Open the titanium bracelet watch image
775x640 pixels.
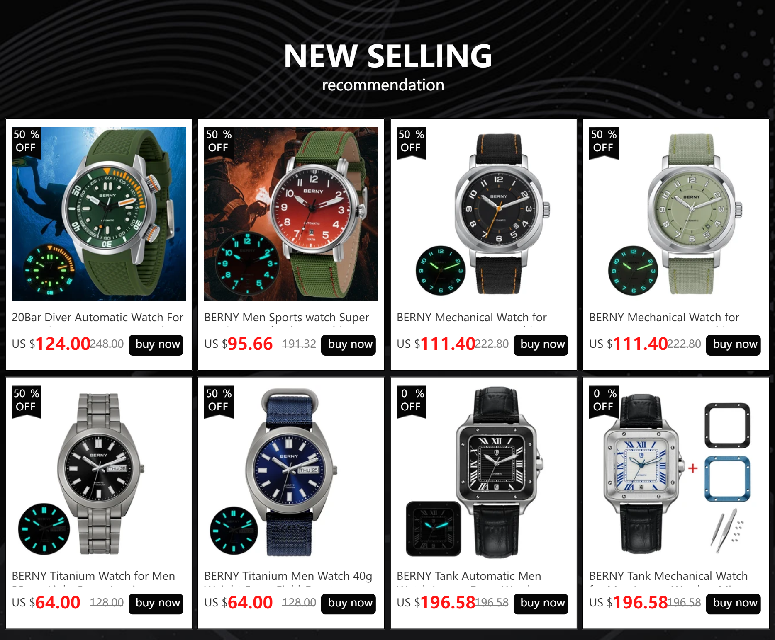pos(99,473)
